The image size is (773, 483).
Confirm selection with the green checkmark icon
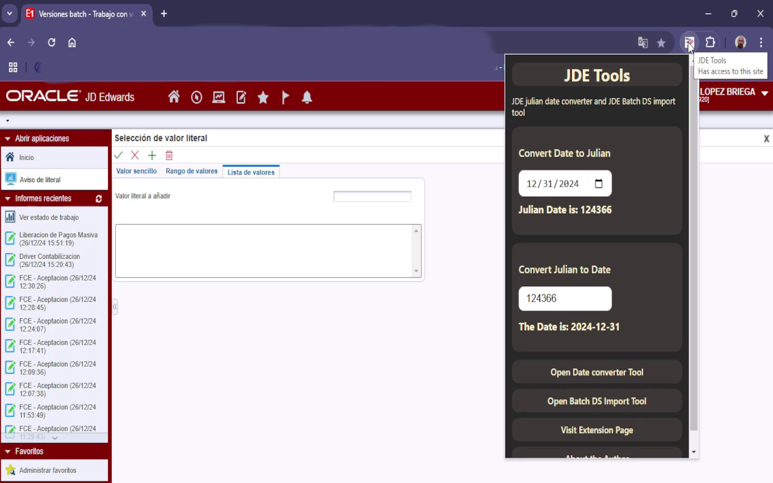118,155
